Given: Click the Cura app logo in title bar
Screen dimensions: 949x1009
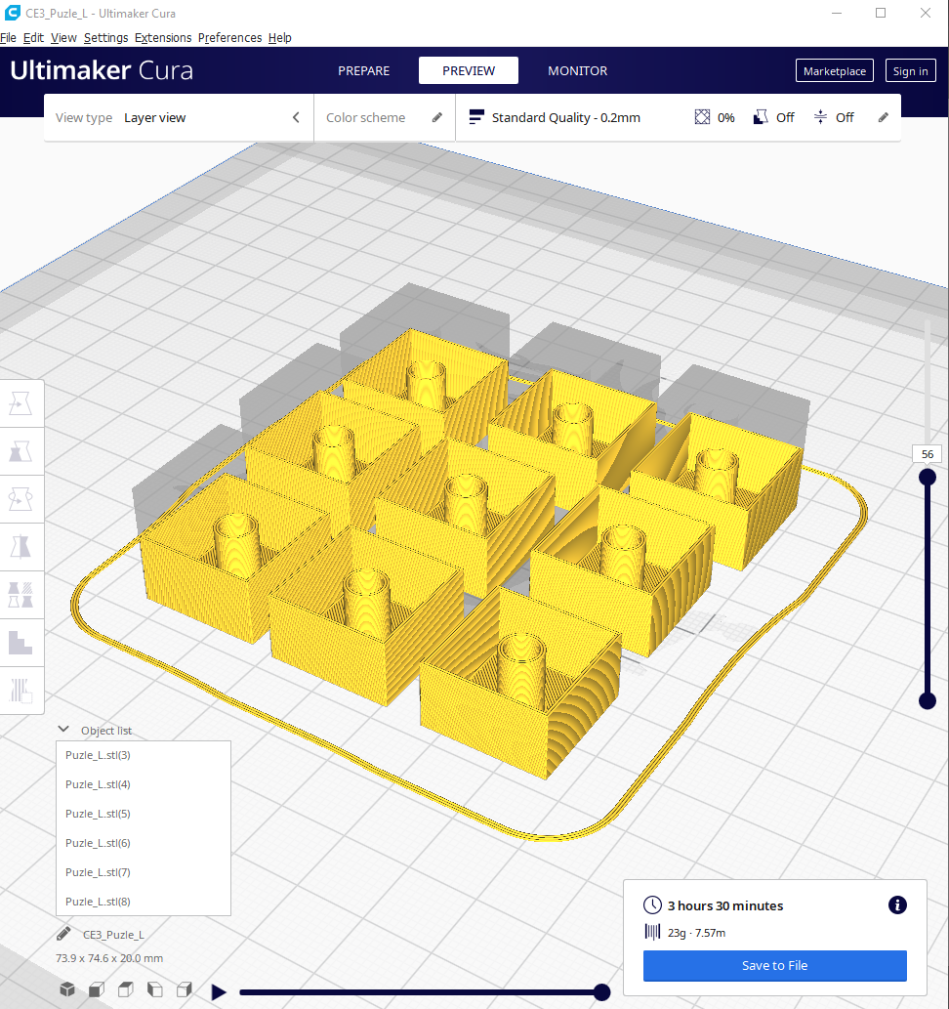Looking at the screenshot, I should (x=13, y=13).
